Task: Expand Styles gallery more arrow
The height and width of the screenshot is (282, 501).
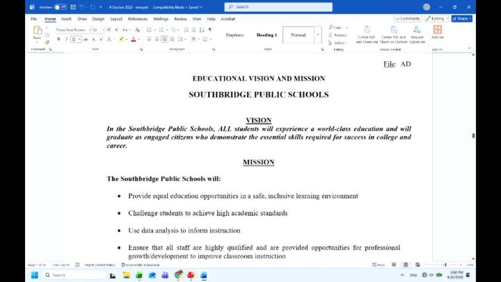Action: [x=317, y=35]
